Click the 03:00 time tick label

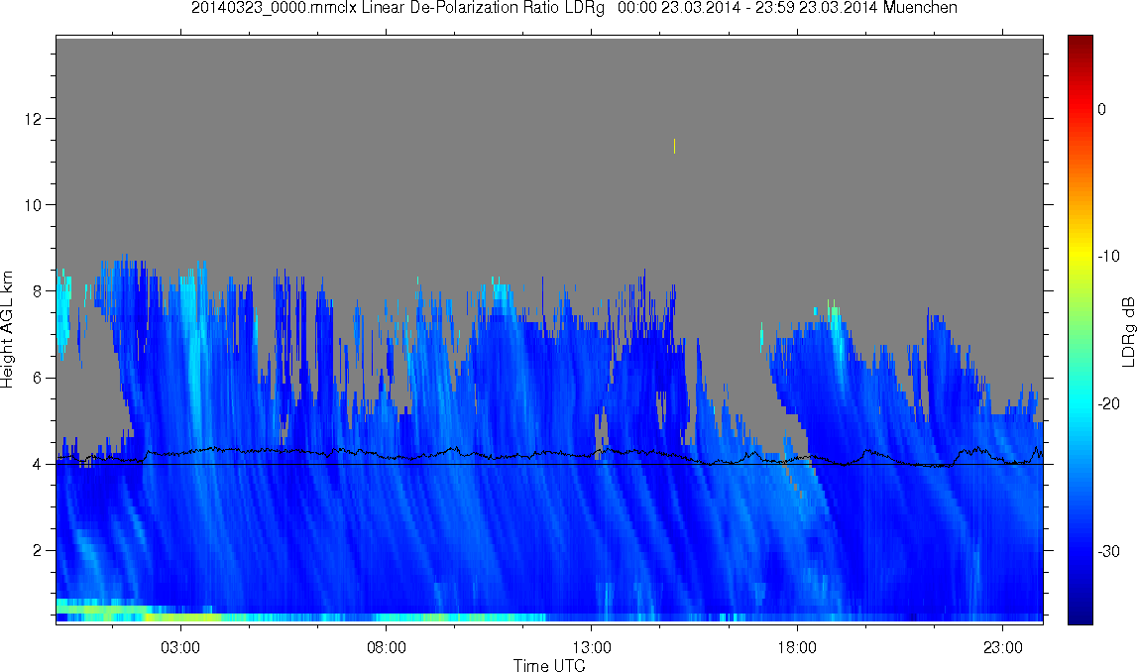179,647
